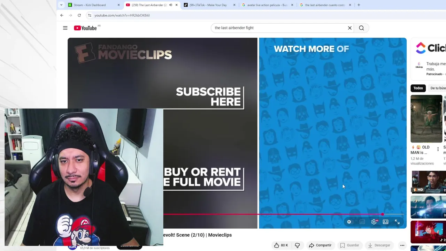Screen dimensions: 446x251
Task: Clear the search query with the X
Action: 350,28
